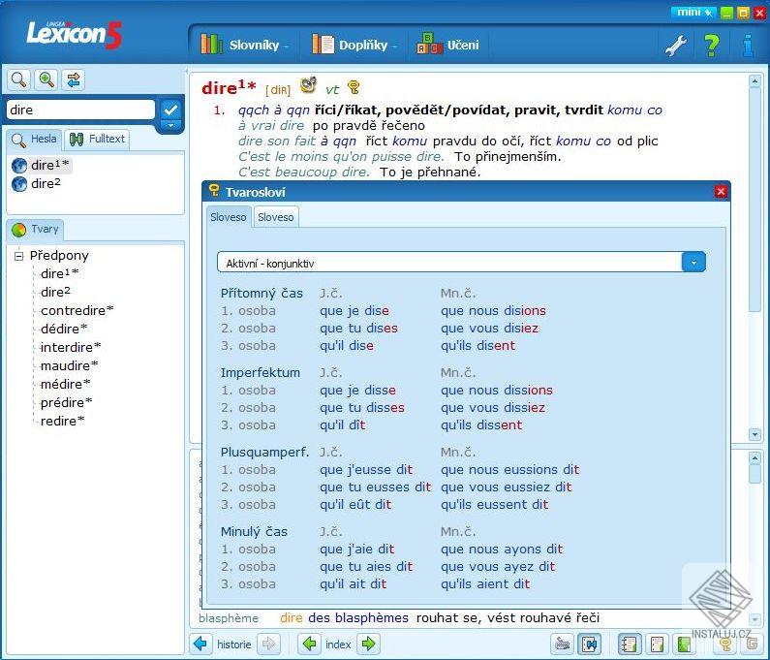The width and height of the screenshot is (770, 660).
Task: Click the form 'qu'il dît'
Action: click(x=342, y=425)
